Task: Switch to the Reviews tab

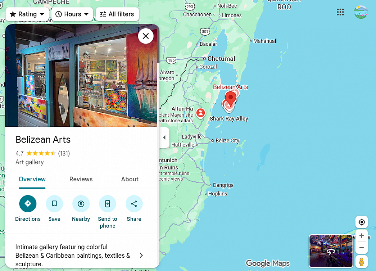Action: tap(81, 179)
